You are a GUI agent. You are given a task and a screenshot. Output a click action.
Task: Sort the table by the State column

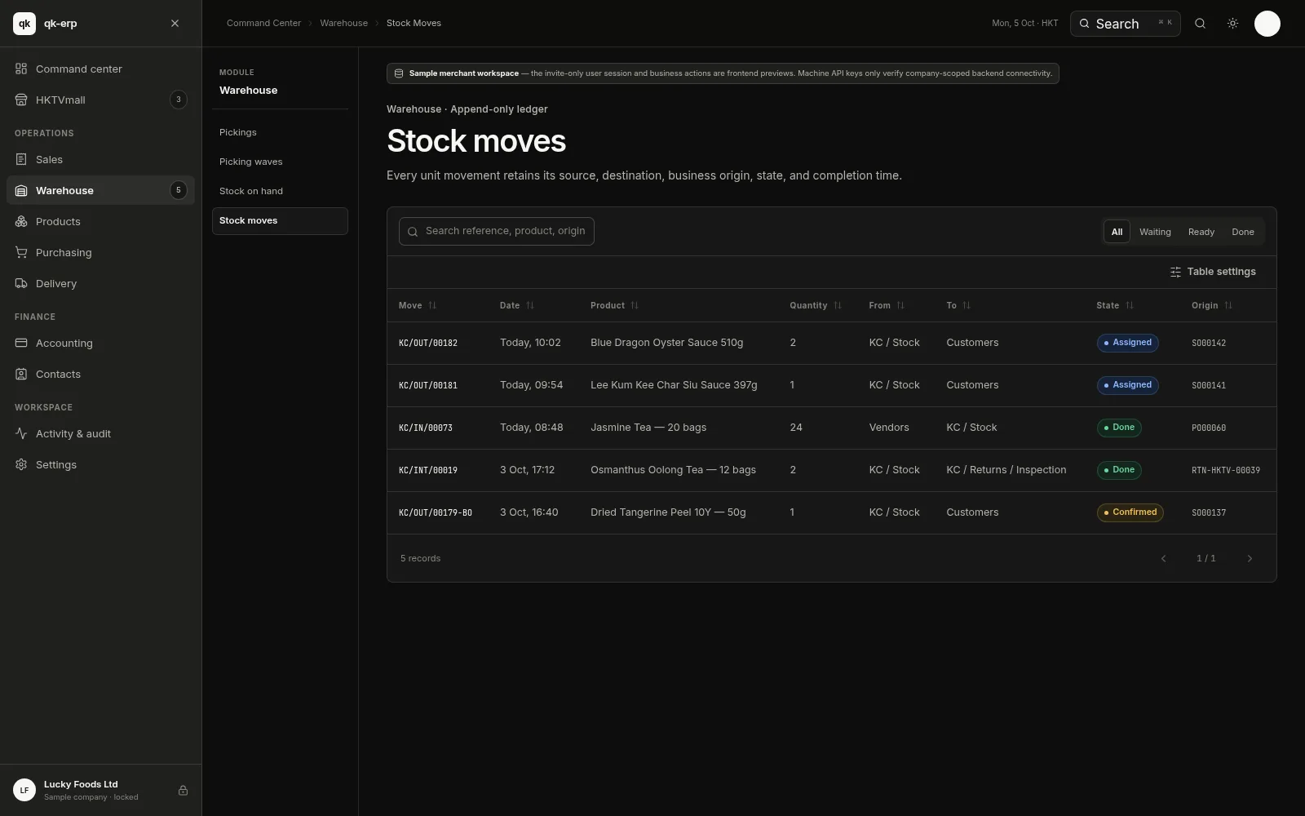point(1115,305)
